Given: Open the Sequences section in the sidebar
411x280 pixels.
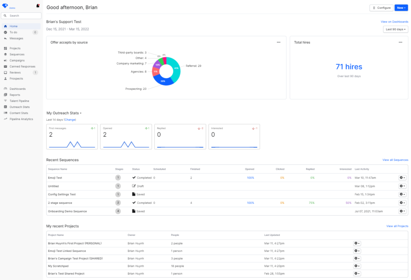Looking at the screenshot, I should pos(16,54).
